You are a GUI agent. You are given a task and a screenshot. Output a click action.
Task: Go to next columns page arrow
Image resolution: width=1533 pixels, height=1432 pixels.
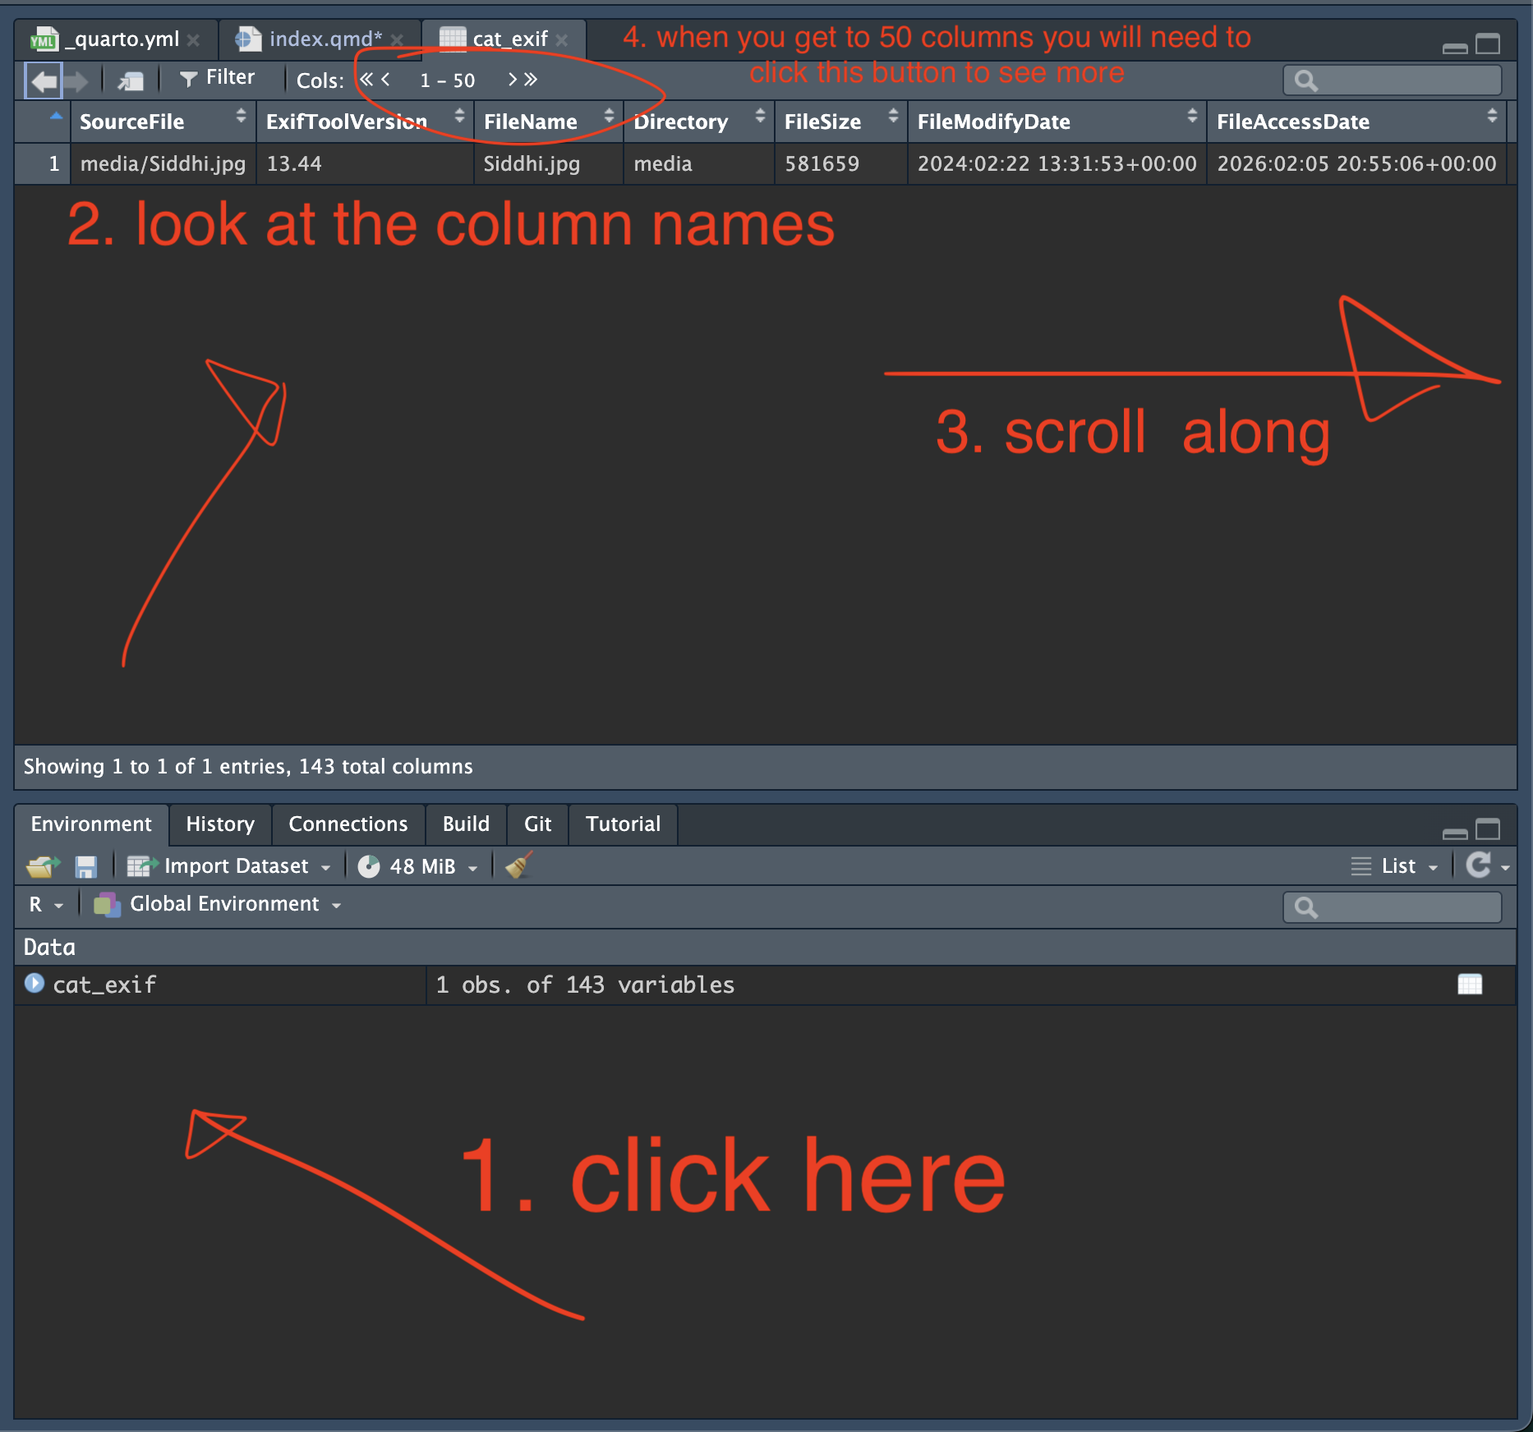tap(513, 80)
